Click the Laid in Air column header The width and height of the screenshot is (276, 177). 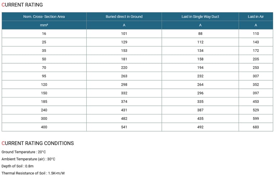[256, 17]
